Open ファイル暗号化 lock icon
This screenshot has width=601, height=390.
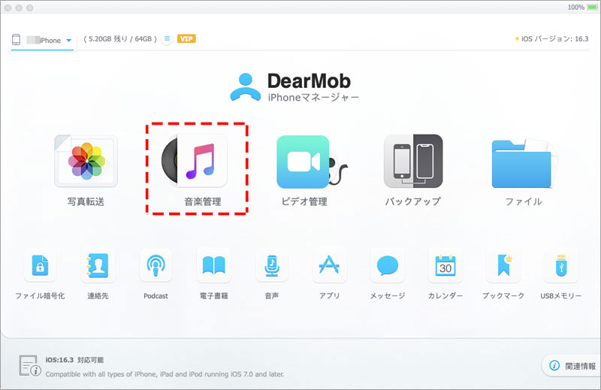(x=41, y=265)
